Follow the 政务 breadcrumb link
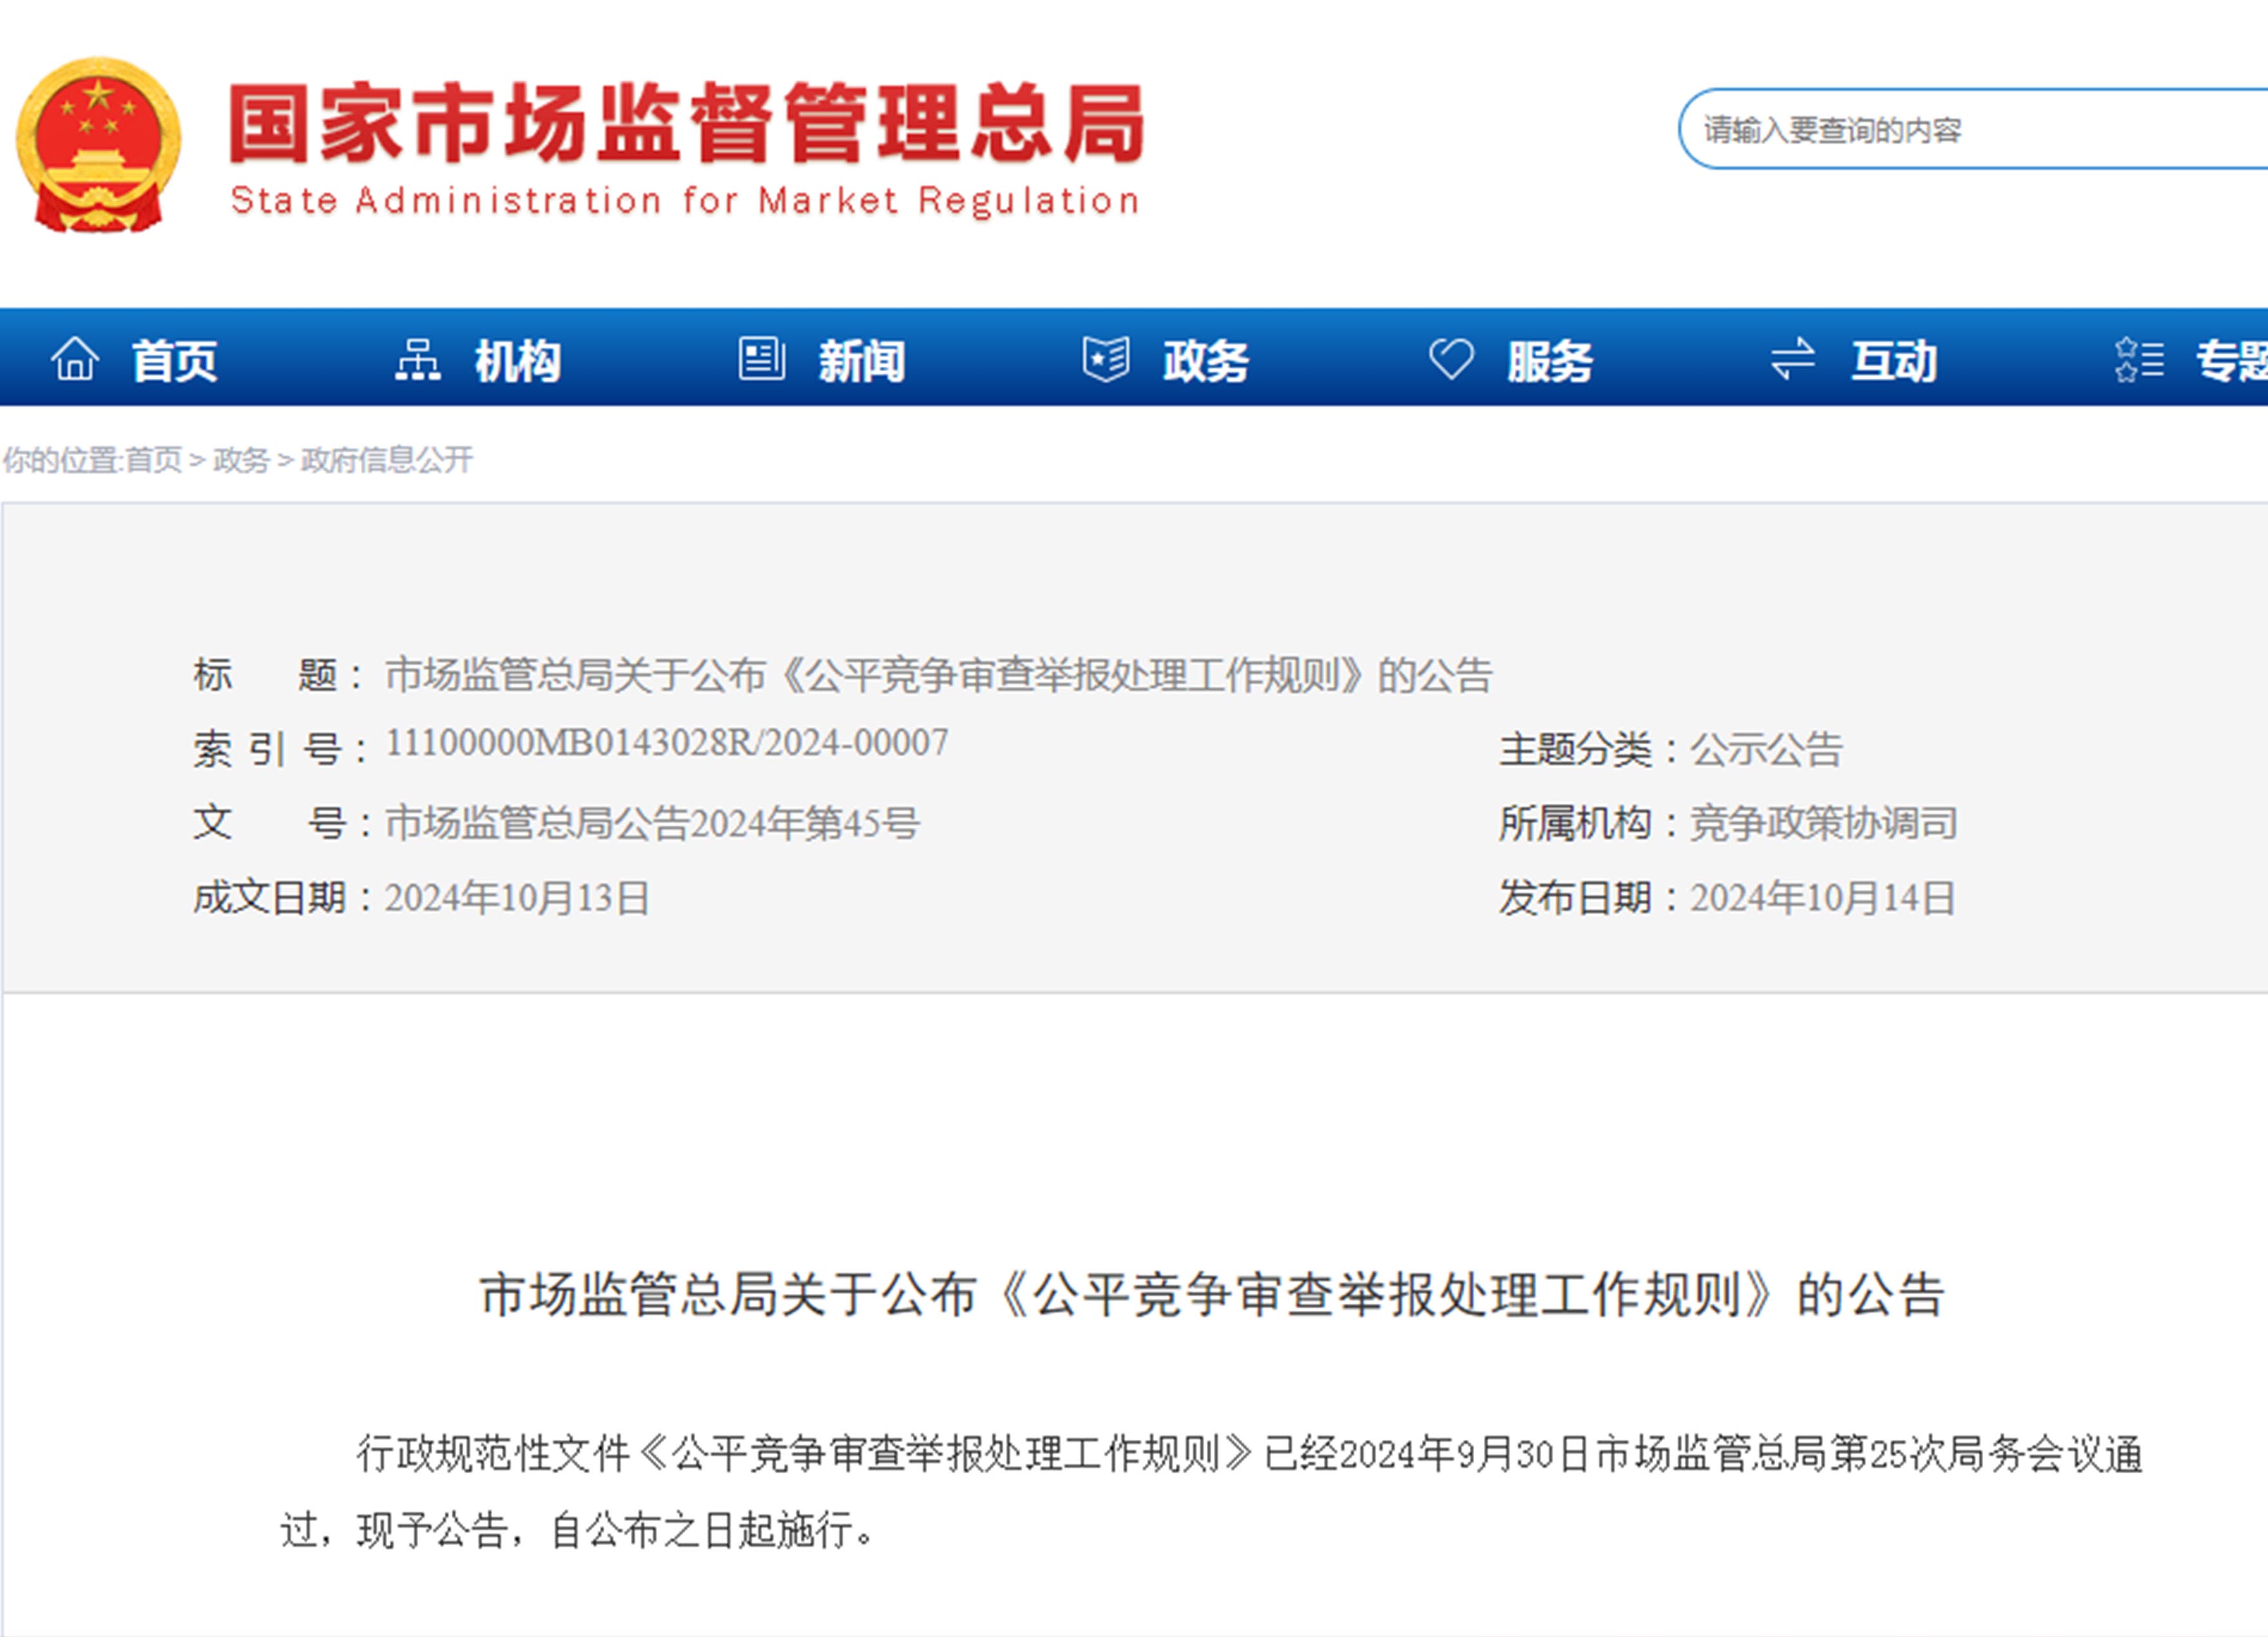2268x1637 pixels. point(242,459)
